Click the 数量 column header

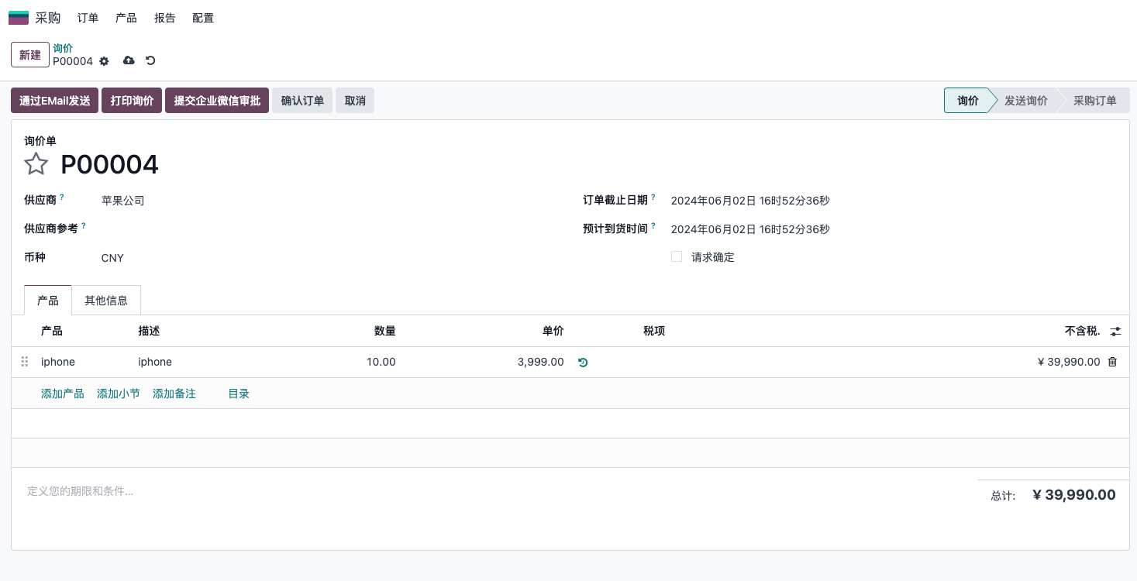click(385, 331)
